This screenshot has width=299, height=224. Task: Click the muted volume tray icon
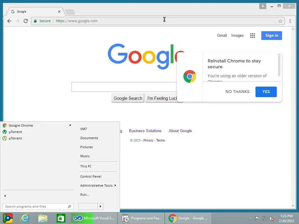point(272,218)
